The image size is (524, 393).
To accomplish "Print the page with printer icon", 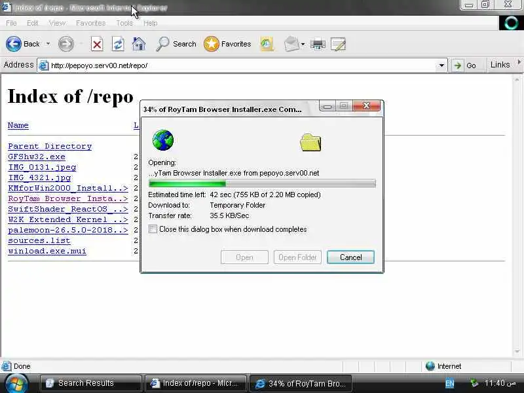I will [318, 44].
